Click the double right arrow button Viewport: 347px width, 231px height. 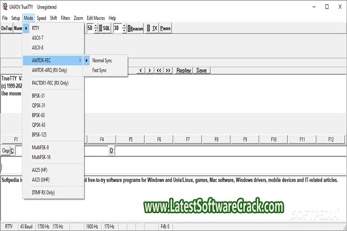[168, 70]
